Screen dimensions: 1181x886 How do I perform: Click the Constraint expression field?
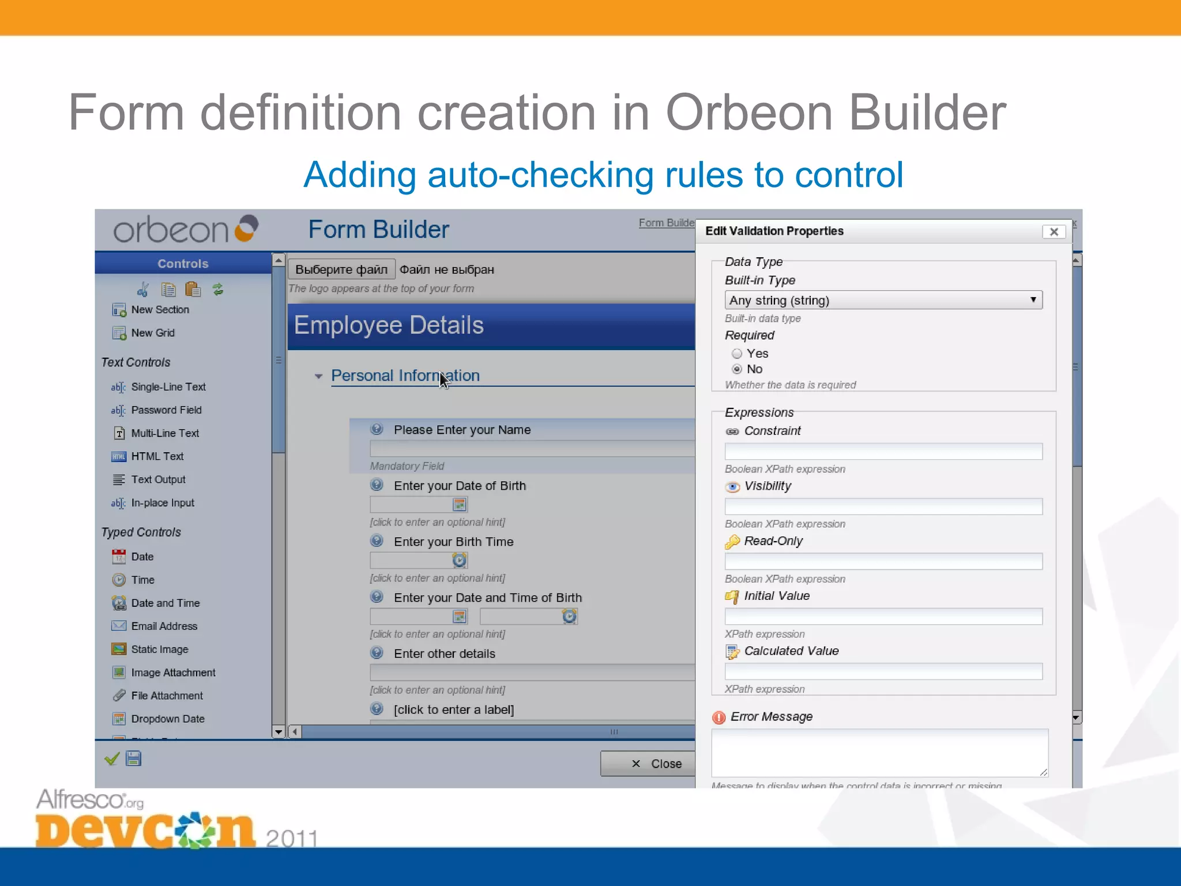(883, 451)
